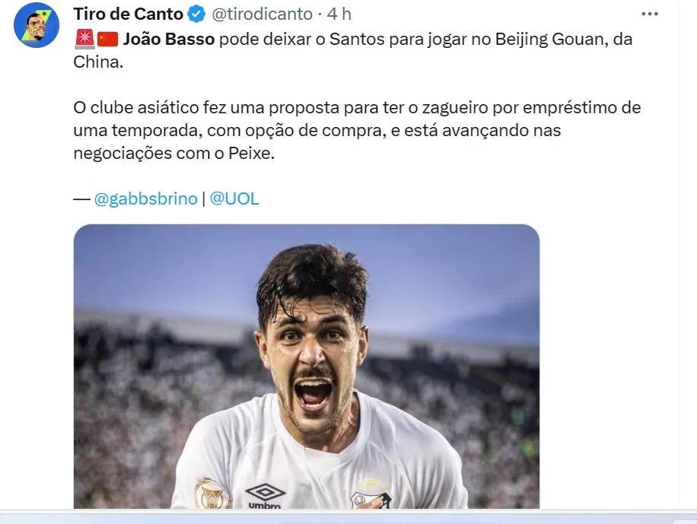Open the @UOL mention
This screenshot has height=524, width=697.
coord(234,198)
